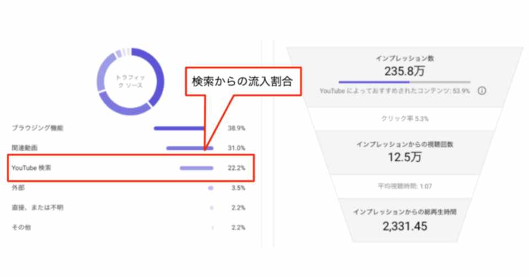
Task: Click the YouTube 検索 percentage bar
Action: [196, 168]
